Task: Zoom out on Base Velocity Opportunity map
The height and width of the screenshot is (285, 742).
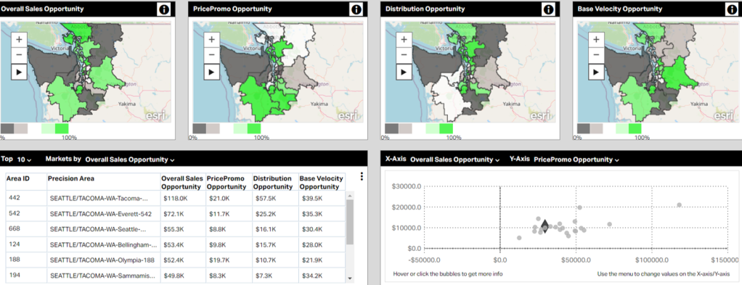Action: click(x=596, y=54)
